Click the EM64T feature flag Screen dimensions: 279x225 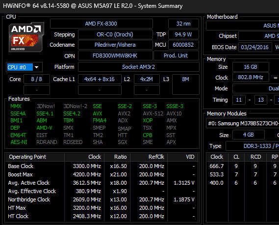pos(18,135)
